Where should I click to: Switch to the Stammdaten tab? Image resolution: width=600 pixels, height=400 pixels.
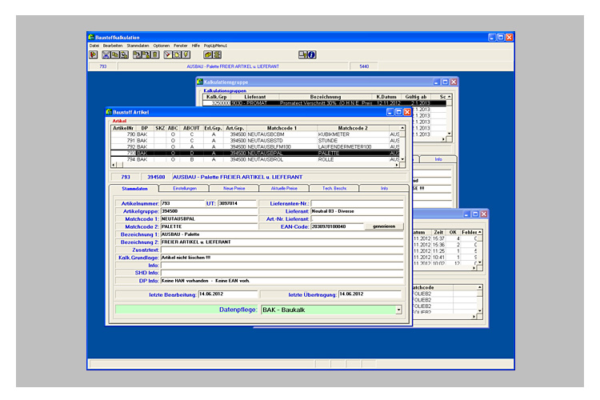pos(134,188)
